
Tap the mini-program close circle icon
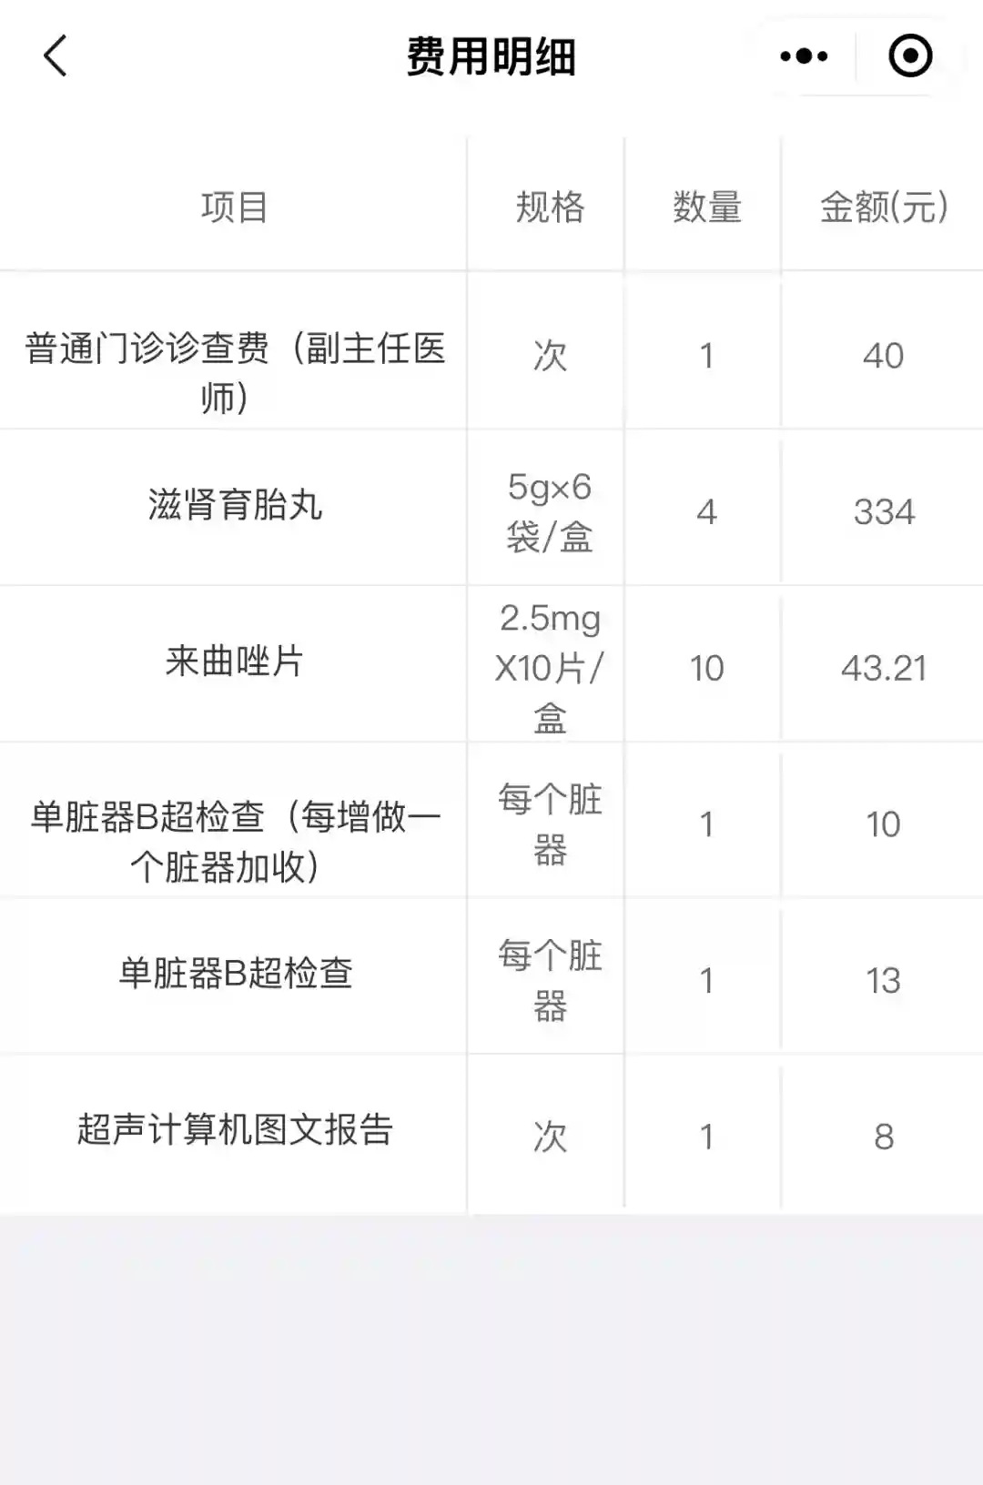[909, 56]
